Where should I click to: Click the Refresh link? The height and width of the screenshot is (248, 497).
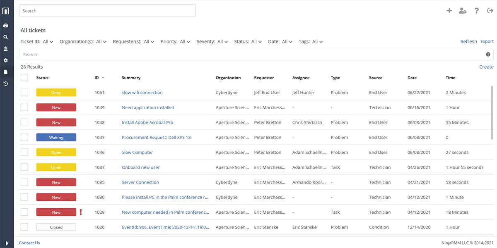click(x=468, y=42)
